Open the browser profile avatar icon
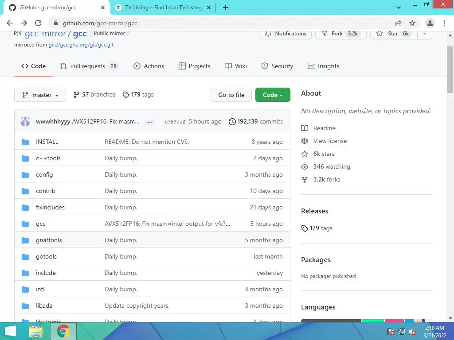Screen dimensions: 454x340 pos(430,23)
